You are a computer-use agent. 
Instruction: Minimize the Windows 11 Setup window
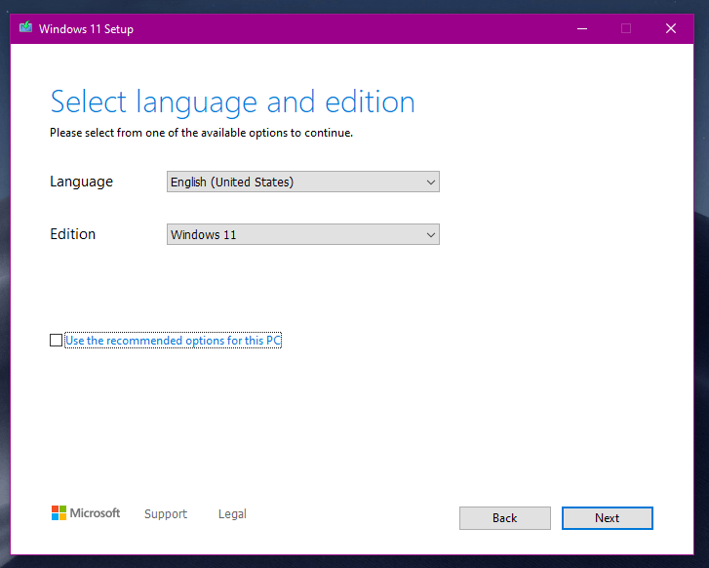(582, 29)
